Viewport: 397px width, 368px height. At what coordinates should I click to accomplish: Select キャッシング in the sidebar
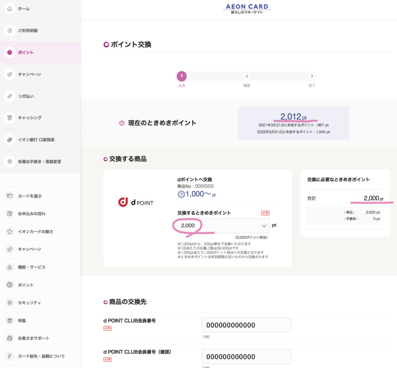point(40,118)
